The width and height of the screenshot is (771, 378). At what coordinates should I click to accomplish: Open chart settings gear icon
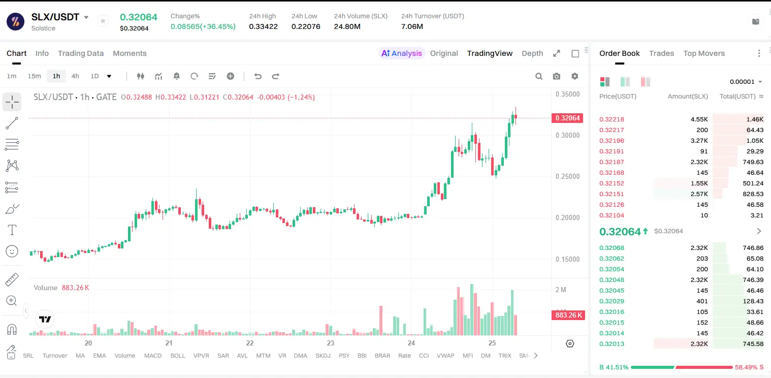pyautogui.click(x=574, y=76)
